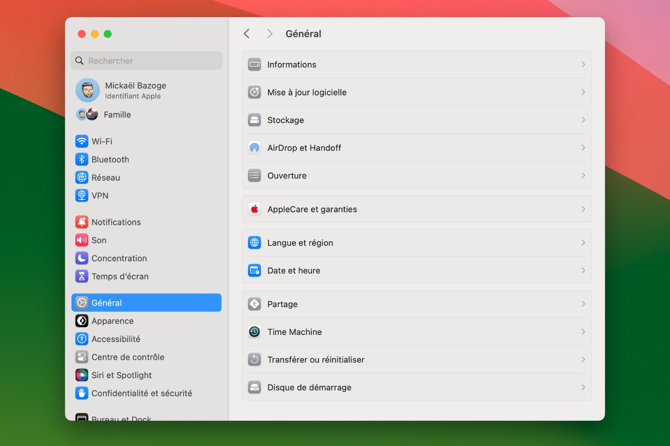Click the chevron on the Partage row

[583, 304]
